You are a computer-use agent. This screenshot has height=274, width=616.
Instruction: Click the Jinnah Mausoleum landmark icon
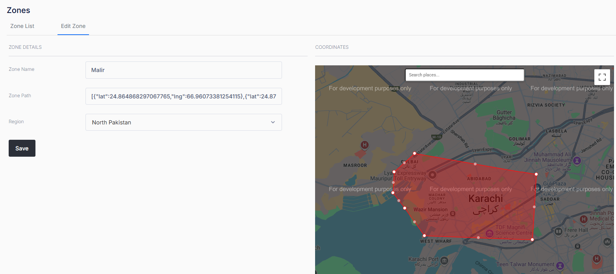click(577, 160)
